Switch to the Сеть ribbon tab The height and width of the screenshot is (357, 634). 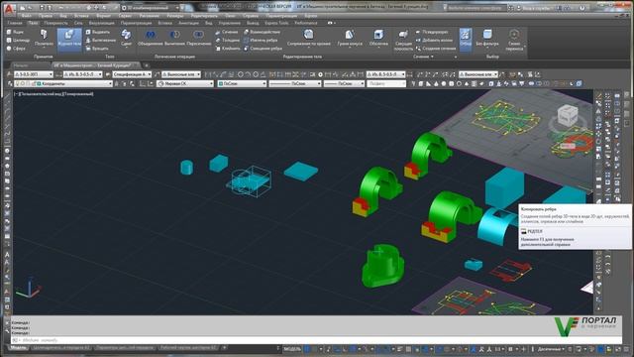78,23
